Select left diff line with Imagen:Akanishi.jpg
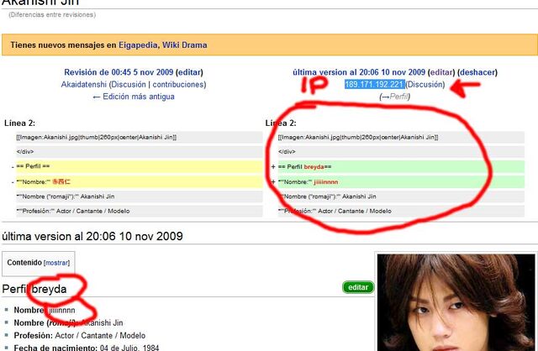This screenshot has height=351, width=538. (x=139, y=137)
